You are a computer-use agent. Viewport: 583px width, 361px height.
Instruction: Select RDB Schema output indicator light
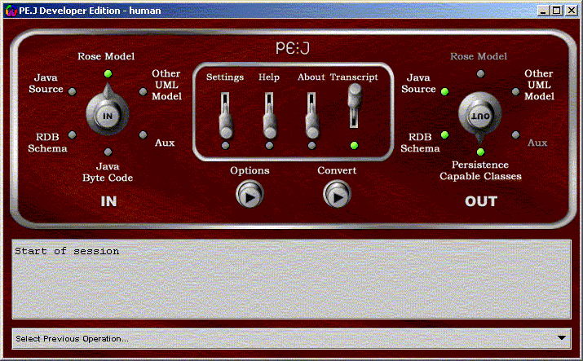click(444, 134)
